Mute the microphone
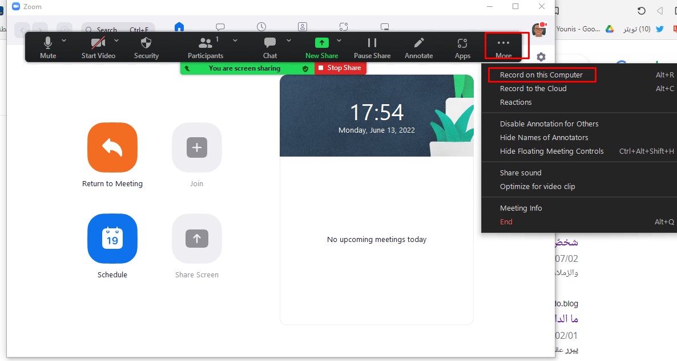The height and width of the screenshot is (361, 677). 48,44
